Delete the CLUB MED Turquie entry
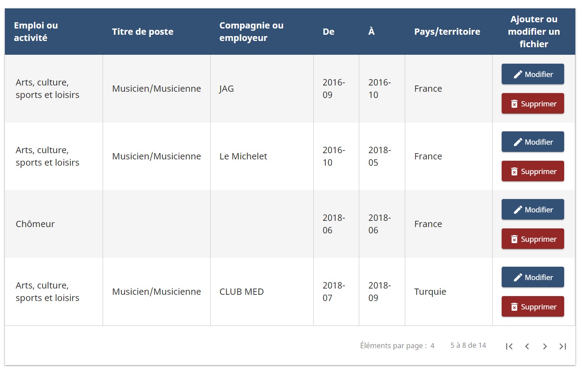The width and height of the screenshot is (582, 370). click(x=533, y=306)
